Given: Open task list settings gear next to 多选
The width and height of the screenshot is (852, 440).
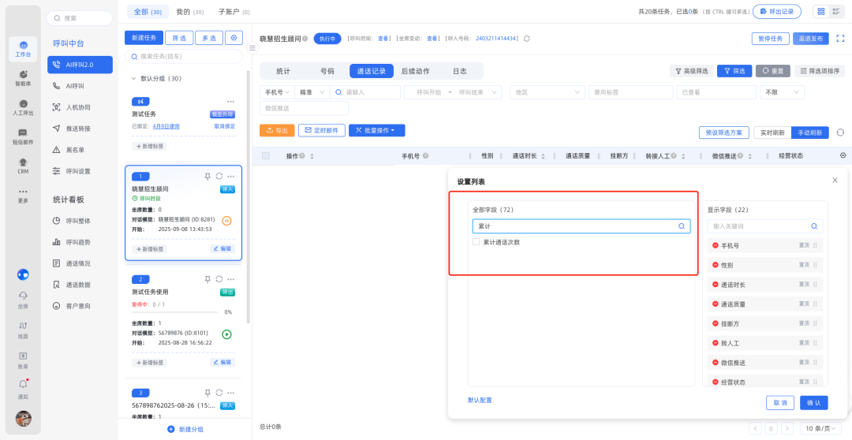Looking at the screenshot, I should click(x=234, y=38).
